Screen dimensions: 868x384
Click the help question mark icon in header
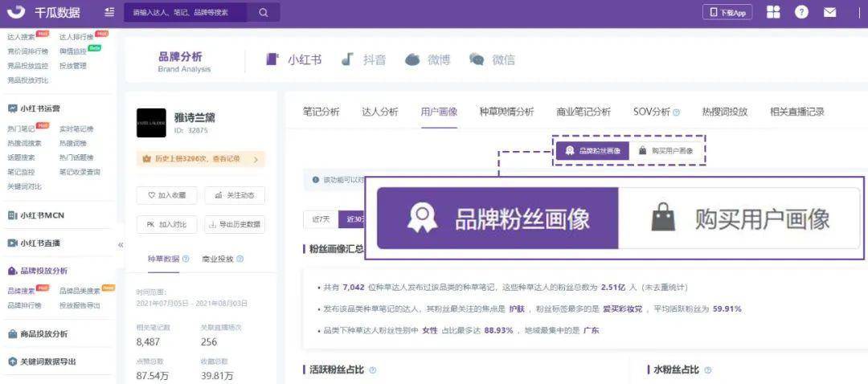(x=801, y=12)
